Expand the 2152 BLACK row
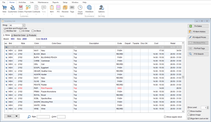This screenshot has width=211, height=122. click(15, 54)
